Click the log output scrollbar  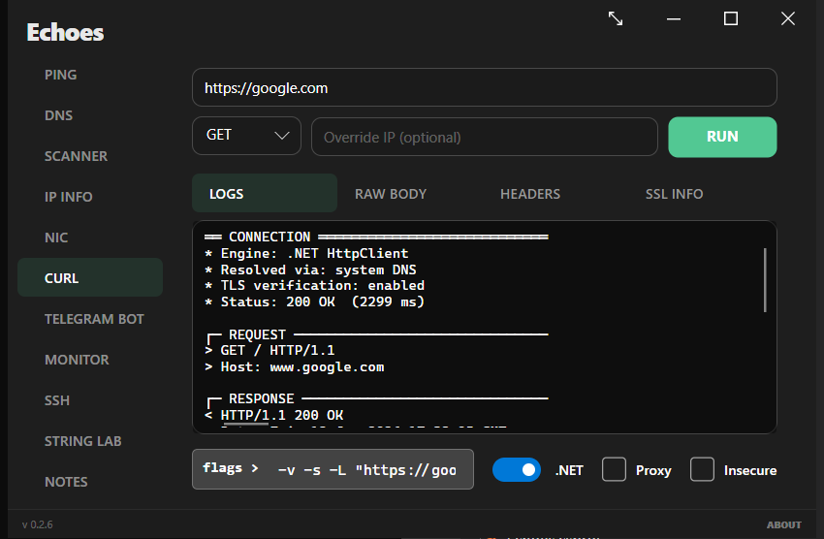765,280
